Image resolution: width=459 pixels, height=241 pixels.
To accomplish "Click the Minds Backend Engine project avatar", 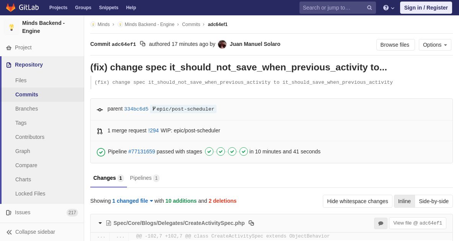I will point(11,27).
